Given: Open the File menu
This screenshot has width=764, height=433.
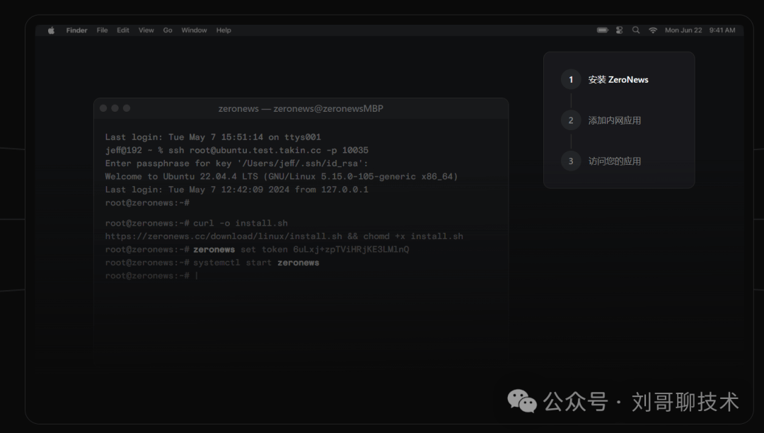Looking at the screenshot, I should point(102,30).
